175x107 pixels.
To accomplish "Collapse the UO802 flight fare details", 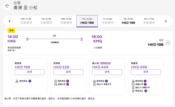I will pos(168,43).
